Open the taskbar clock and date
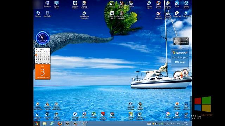225x126 pixels. pos(185,124)
